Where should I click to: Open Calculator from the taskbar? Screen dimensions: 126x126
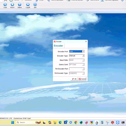tap(102, 122)
